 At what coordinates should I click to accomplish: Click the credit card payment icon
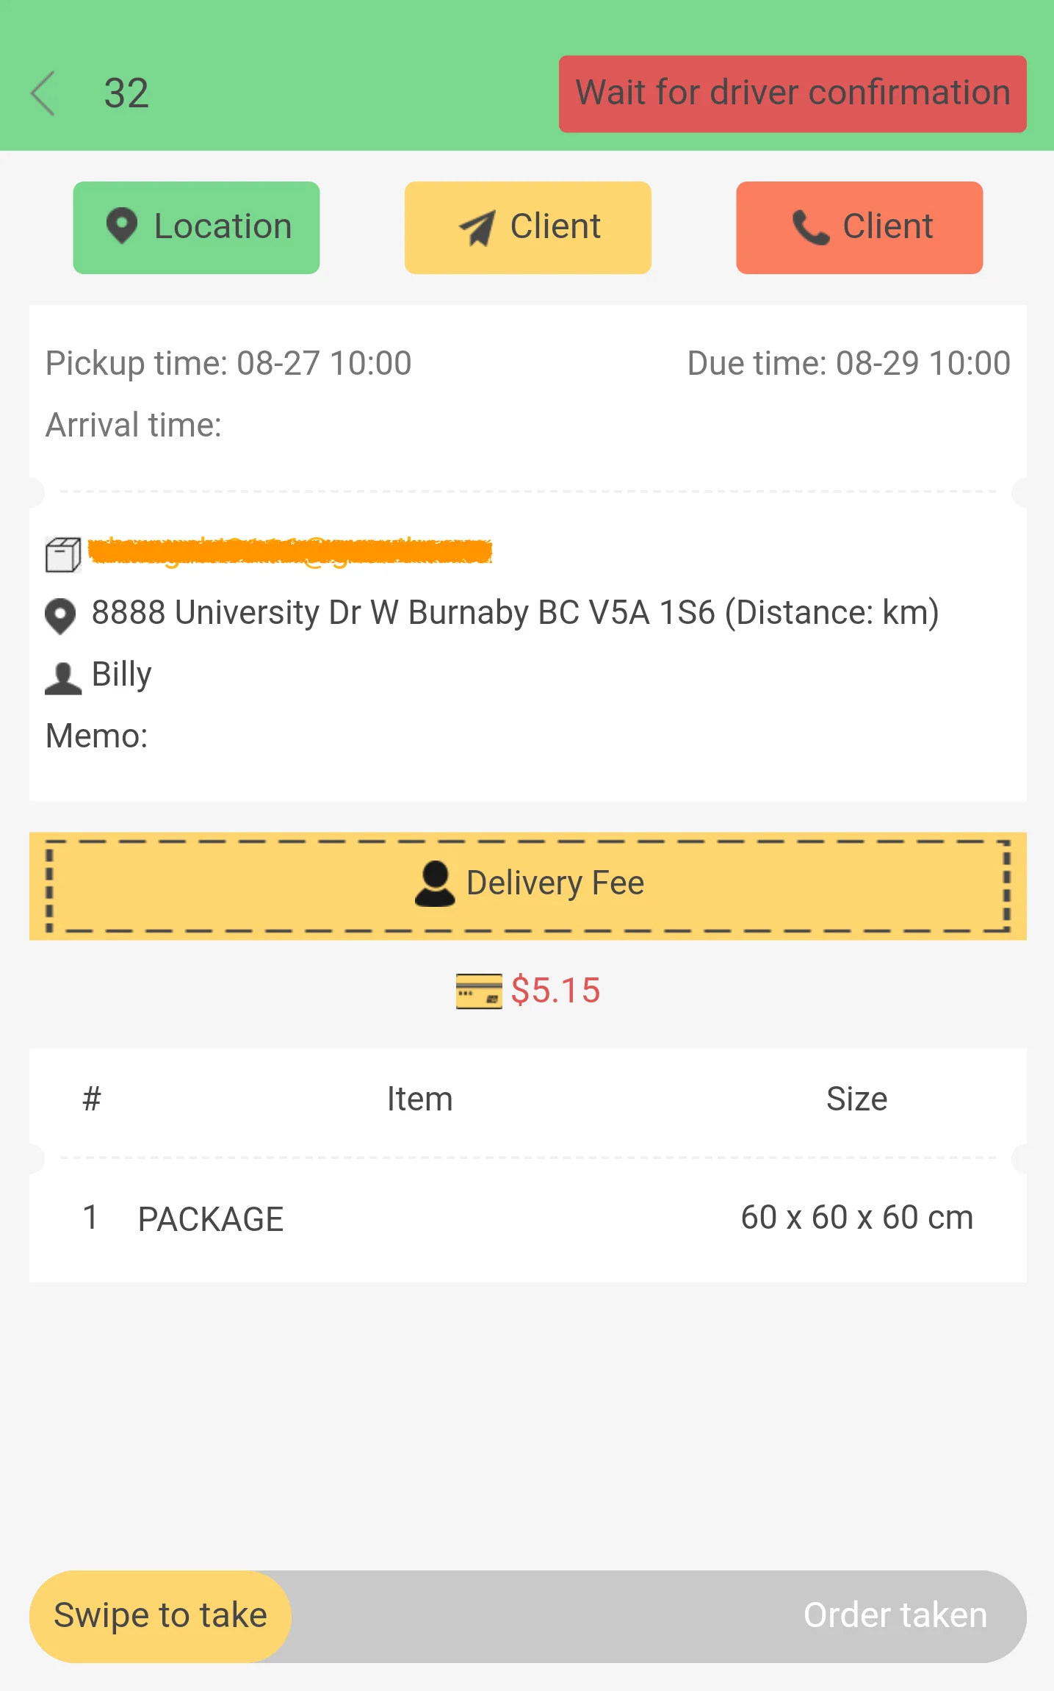[479, 991]
